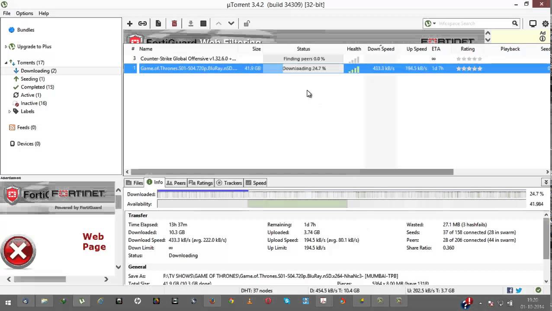Open the File menu
Viewport: 552px width, 311px height.
pyautogui.click(x=7, y=13)
